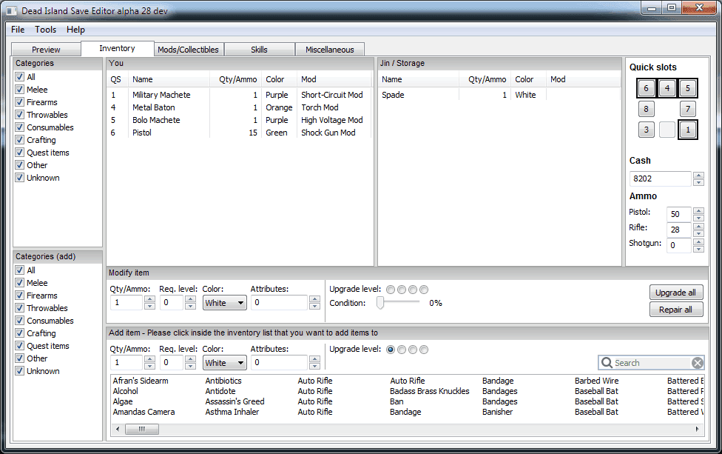Open Color dropdown in Add item
Image resolution: width=722 pixels, height=454 pixels.
(225, 363)
